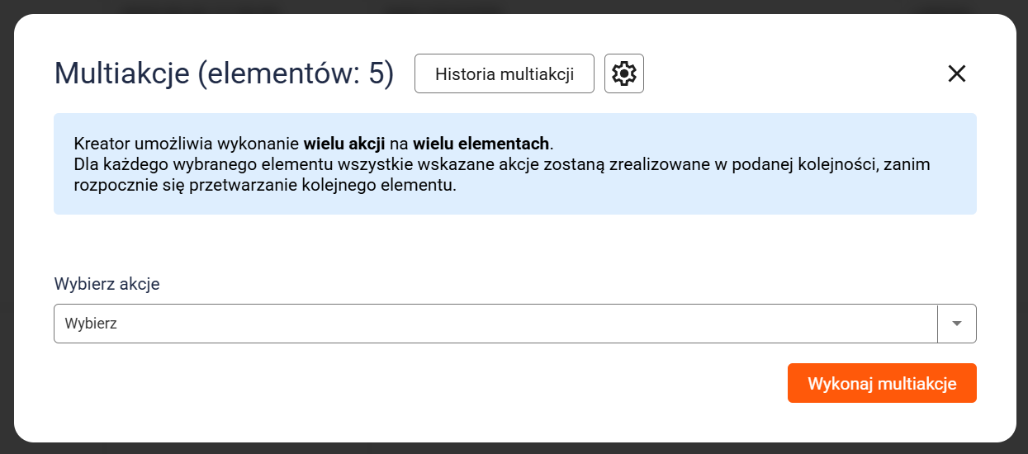Click the element count "(elementów: 5)"
Screen dimensions: 1028x454
point(296,73)
